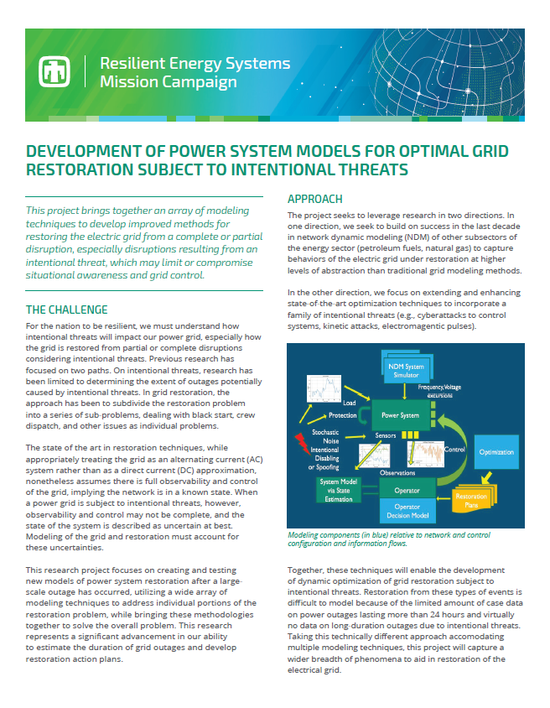Click the Sandia thunderbird logo icon

click(x=55, y=73)
